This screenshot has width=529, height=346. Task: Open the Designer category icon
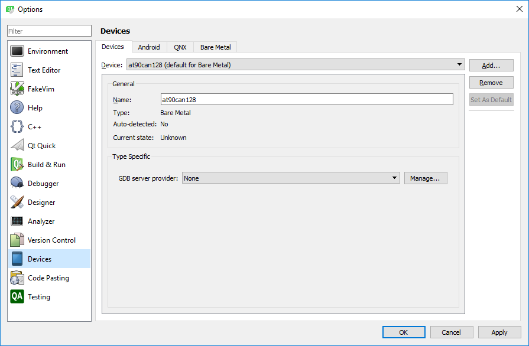tap(17, 203)
